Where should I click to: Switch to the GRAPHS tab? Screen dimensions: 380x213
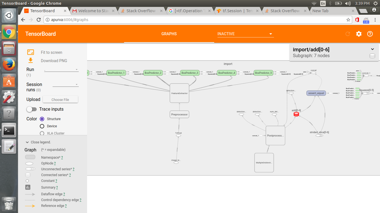(x=169, y=34)
